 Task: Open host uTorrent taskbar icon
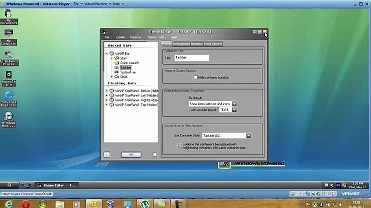(x=144, y=204)
